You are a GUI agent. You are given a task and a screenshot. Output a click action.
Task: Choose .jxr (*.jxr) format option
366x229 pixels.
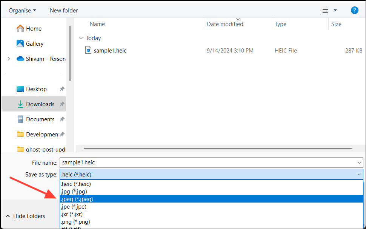(x=211, y=214)
